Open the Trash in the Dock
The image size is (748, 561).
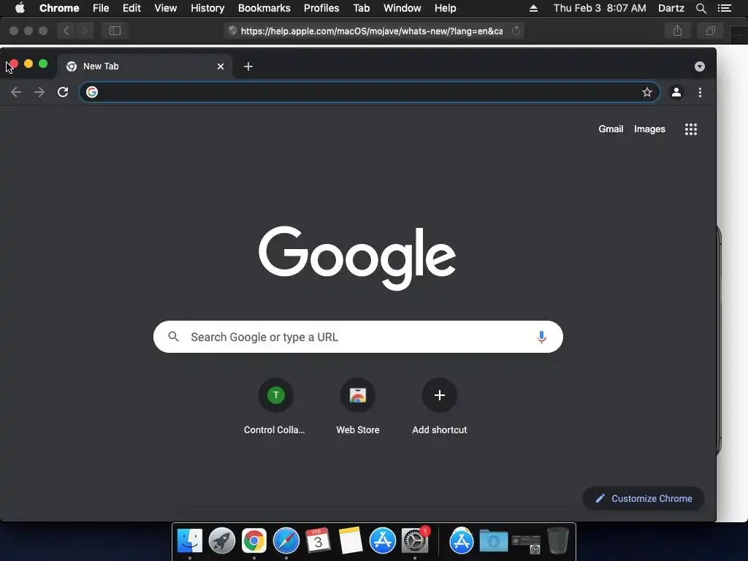557,541
